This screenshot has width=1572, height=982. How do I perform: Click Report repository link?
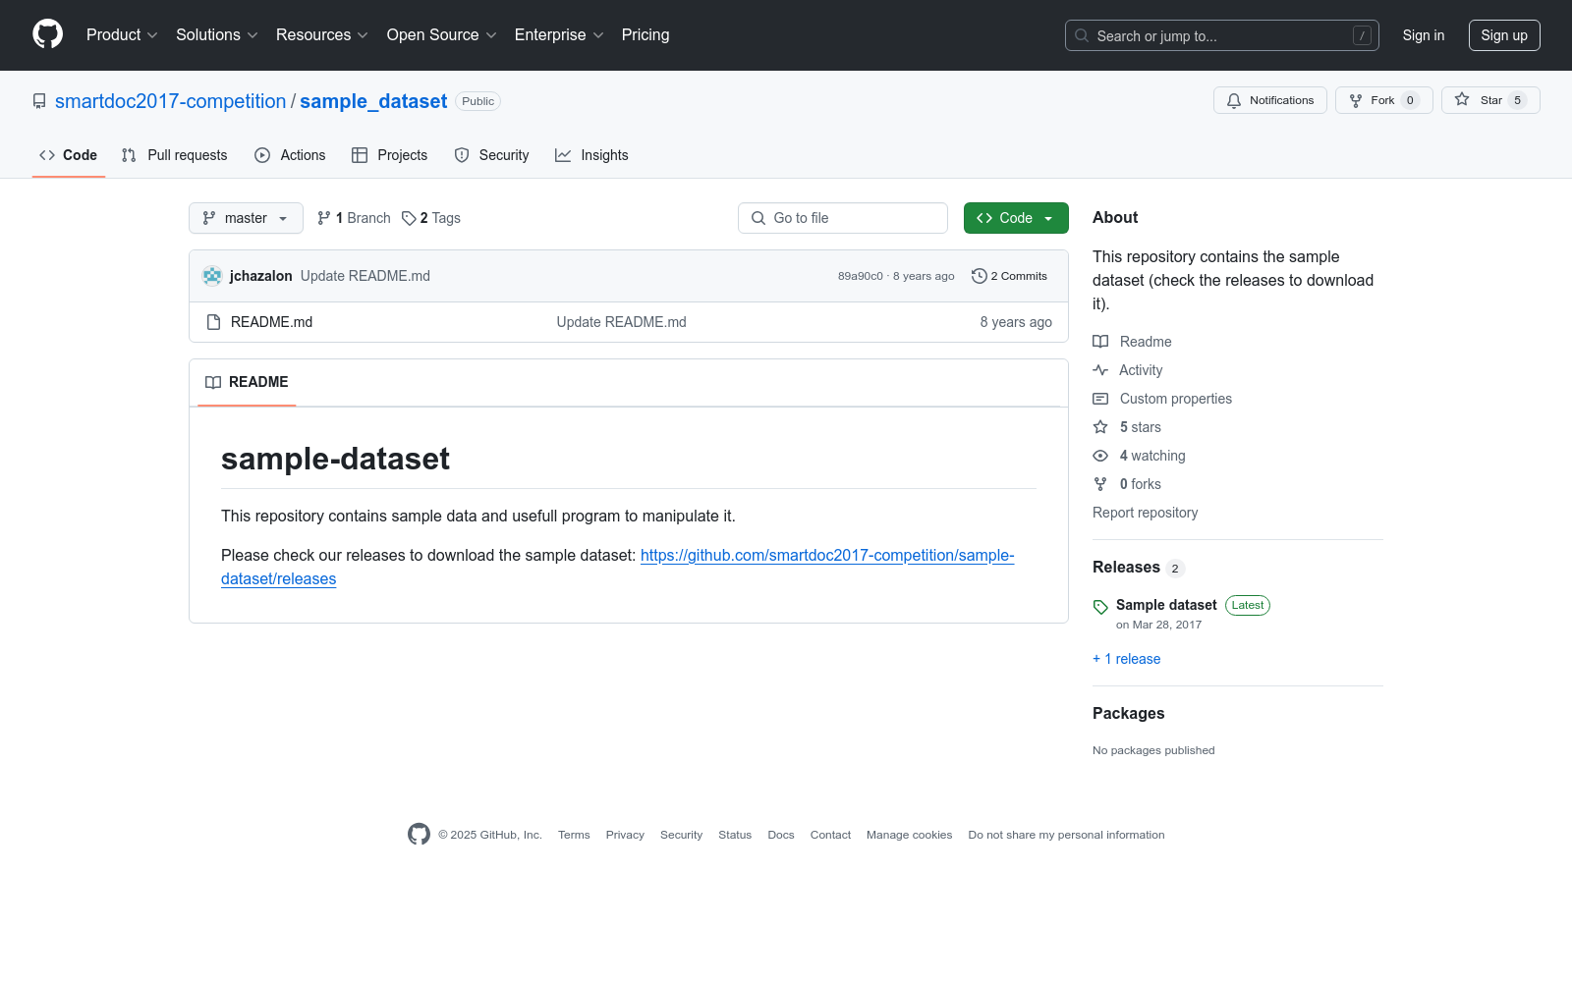click(x=1146, y=513)
